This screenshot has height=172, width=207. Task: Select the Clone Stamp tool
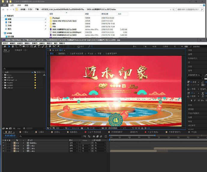(x=46, y=46)
